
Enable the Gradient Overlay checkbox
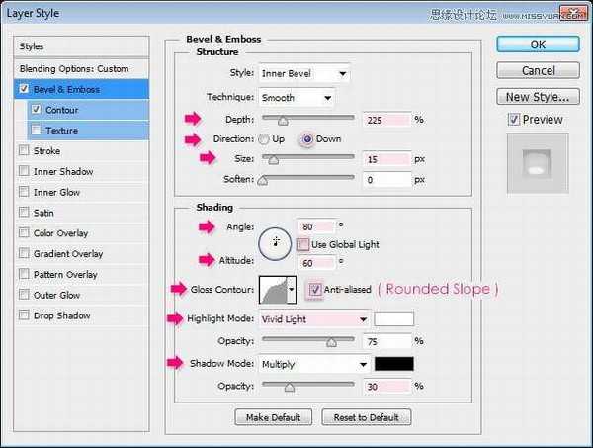click(24, 253)
